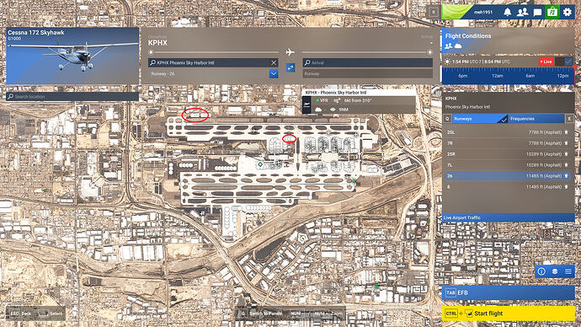Click the weather cloud icon under Flight Conditions
The width and height of the screenshot is (581, 327).
tap(458, 46)
